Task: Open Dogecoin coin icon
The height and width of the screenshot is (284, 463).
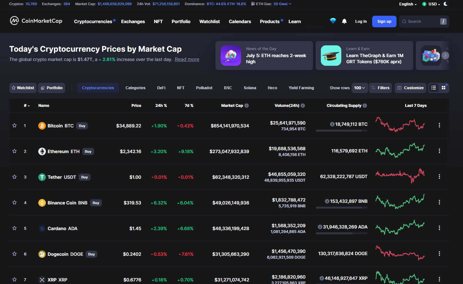Action: click(42, 254)
